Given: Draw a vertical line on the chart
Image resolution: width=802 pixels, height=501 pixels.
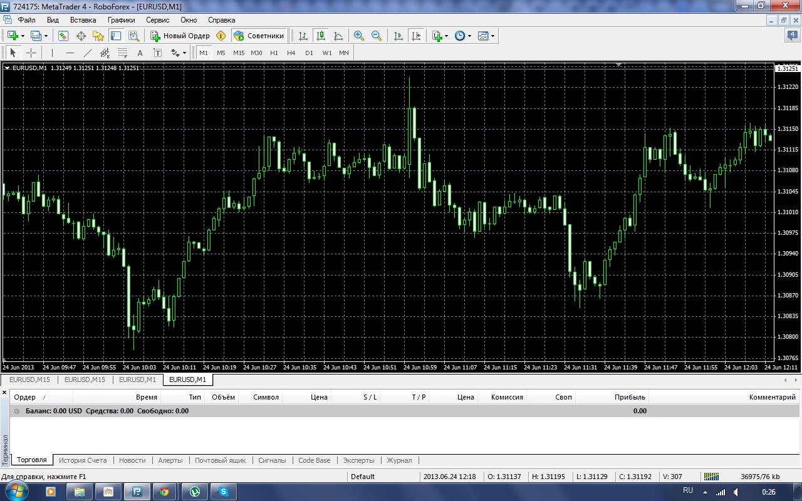Looking at the screenshot, I should [52, 53].
